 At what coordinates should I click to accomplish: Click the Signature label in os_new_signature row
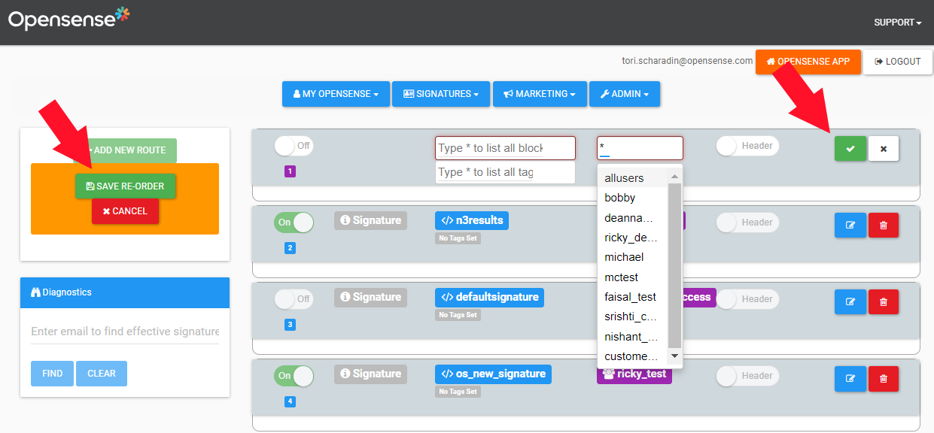(x=370, y=374)
